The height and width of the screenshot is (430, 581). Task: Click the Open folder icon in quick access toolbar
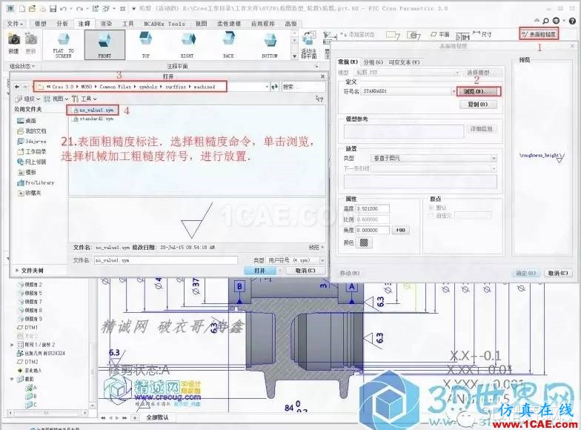[x=33, y=8]
